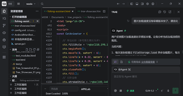Toggle the 速通 fast mode

point(130,91)
